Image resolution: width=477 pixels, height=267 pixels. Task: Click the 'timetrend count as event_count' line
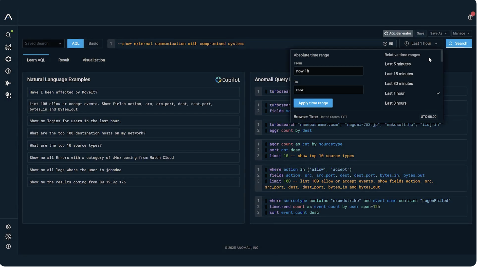[322, 207]
